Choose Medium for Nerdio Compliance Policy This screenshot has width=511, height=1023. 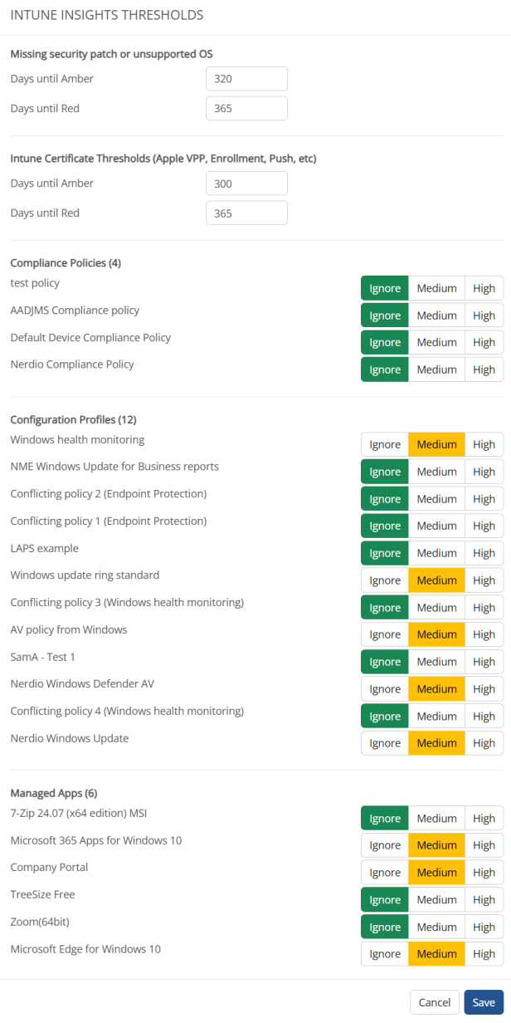pyautogui.click(x=436, y=370)
